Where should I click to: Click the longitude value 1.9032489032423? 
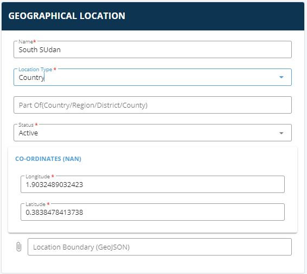pos(54,185)
